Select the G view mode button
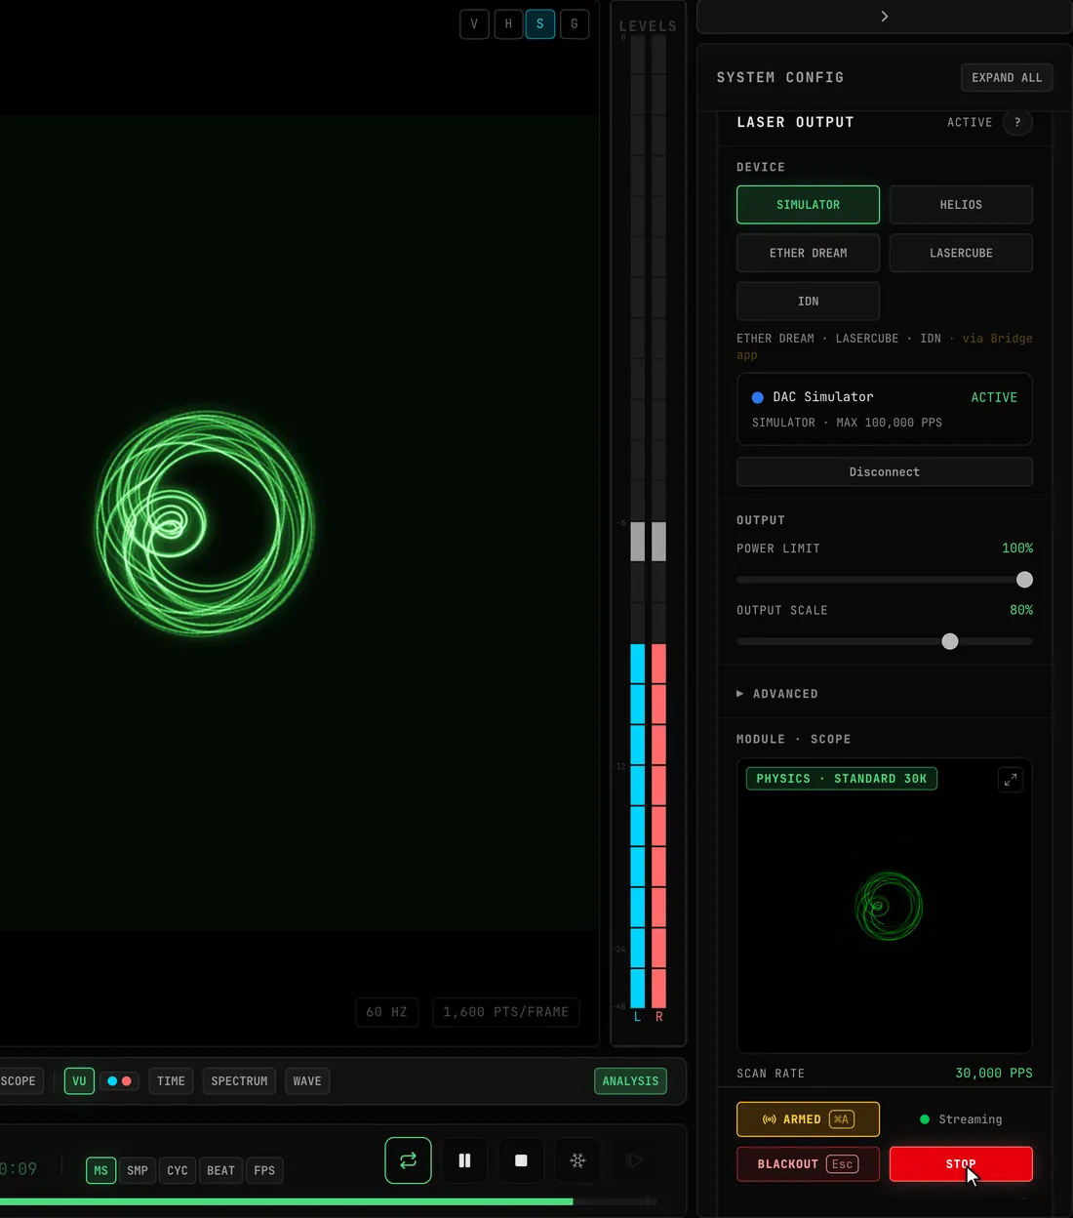Image resolution: width=1073 pixels, height=1218 pixels. tap(575, 23)
